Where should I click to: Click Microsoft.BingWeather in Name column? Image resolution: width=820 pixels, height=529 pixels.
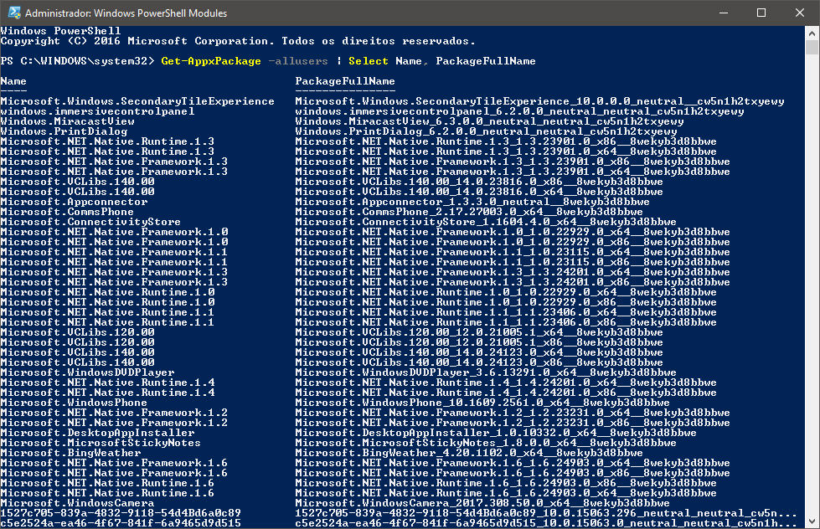pyautogui.click(x=70, y=453)
